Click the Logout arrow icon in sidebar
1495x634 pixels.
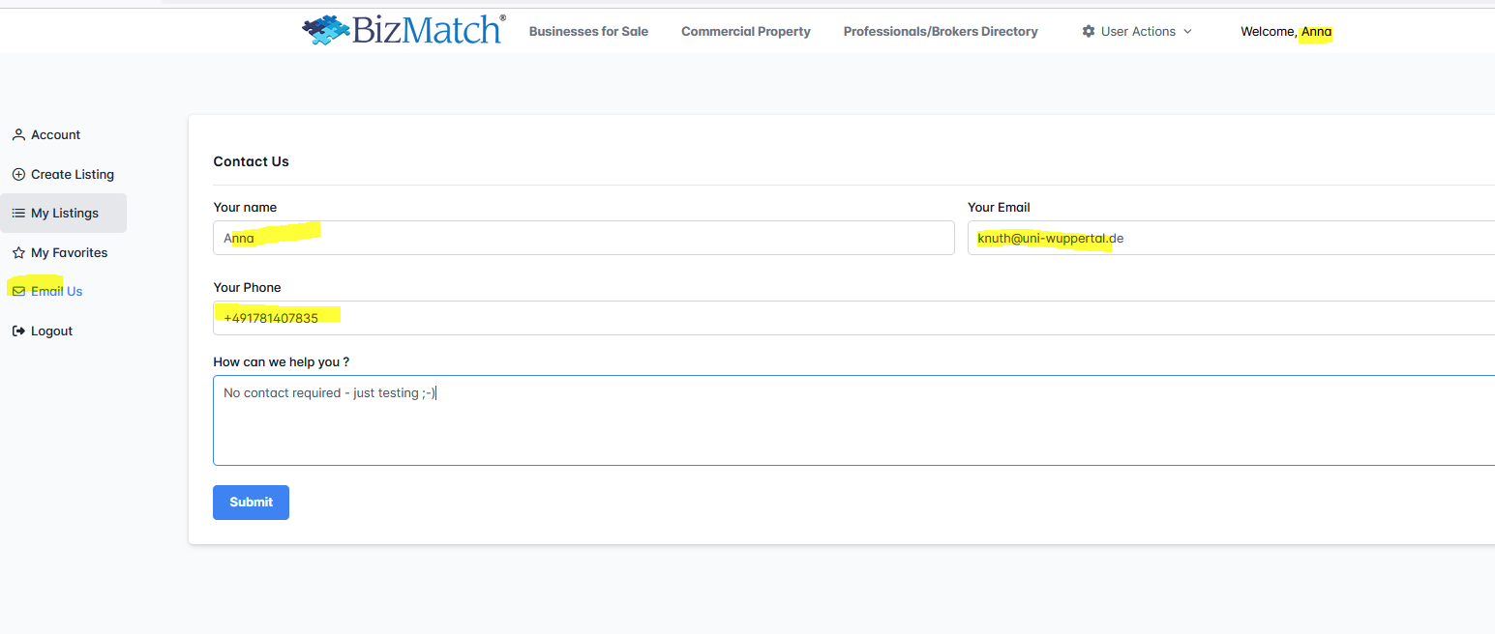[18, 331]
